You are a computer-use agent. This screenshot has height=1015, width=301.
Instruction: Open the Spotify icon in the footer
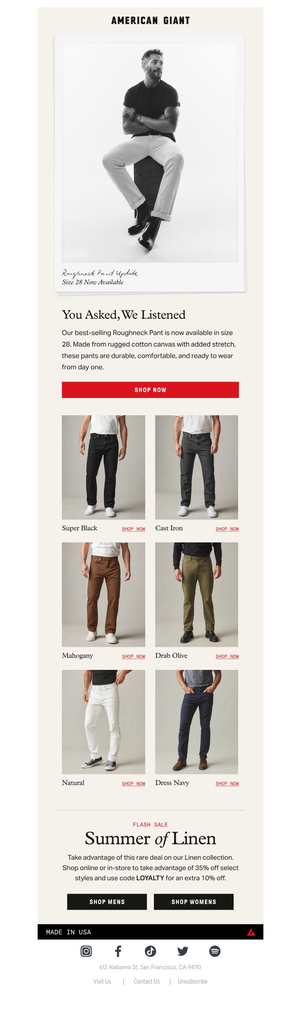214,951
